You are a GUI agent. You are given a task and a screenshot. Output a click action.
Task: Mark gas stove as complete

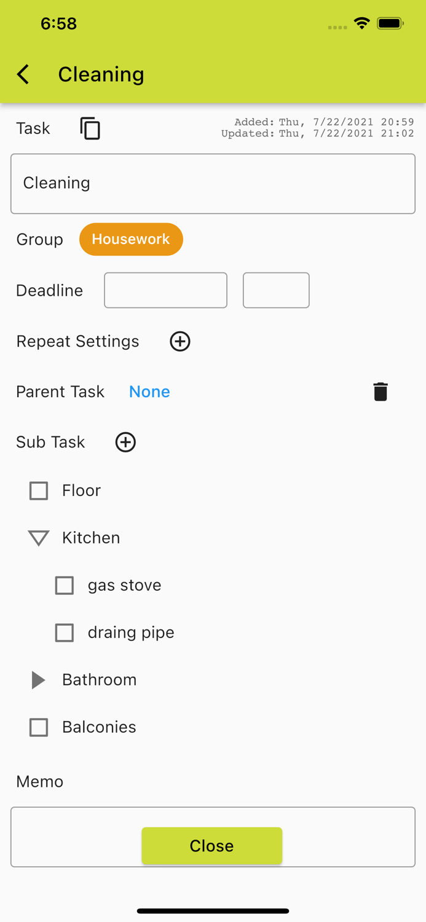coord(64,585)
